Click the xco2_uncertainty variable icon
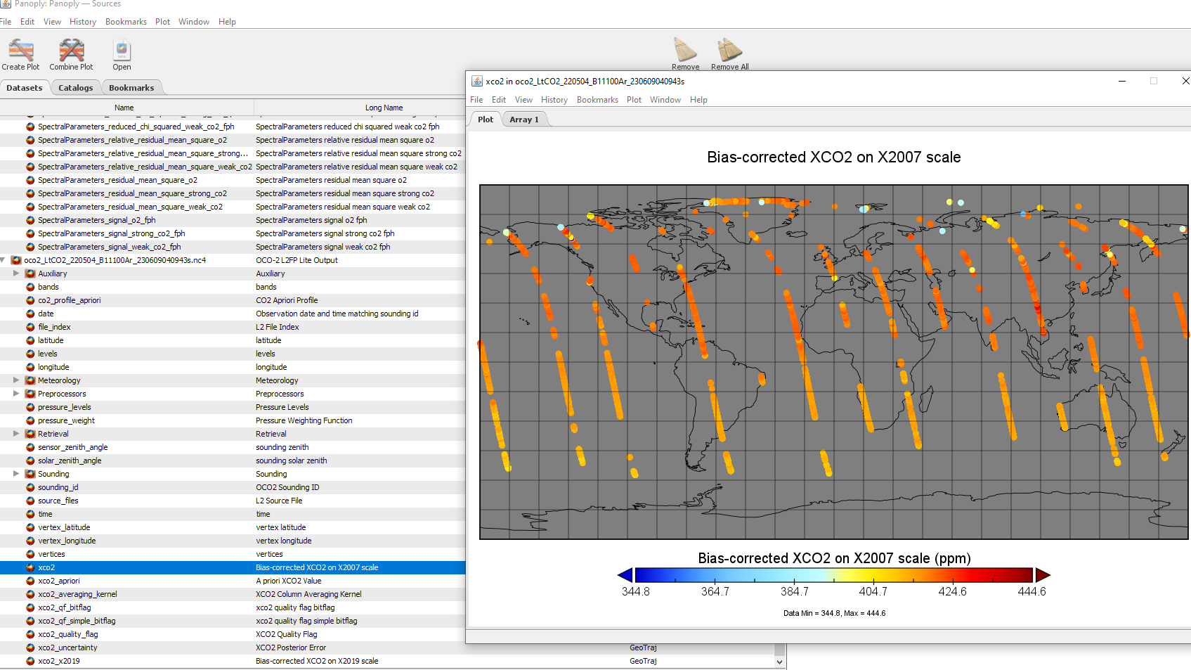Image resolution: width=1191 pixels, height=670 pixels. click(30, 648)
